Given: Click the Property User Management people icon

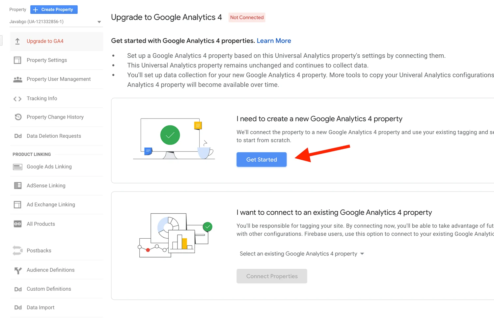Looking at the screenshot, I should pos(17,79).
